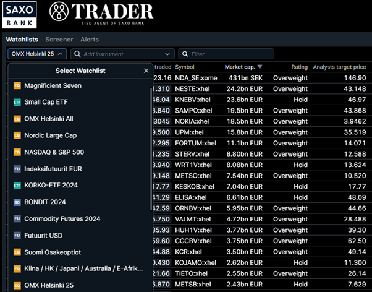Sort by the Symbol column header

click(185, 67)
